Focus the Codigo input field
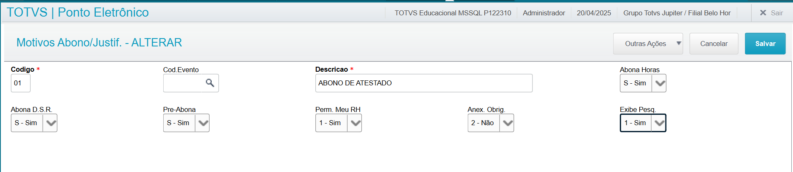 (x=21, y=83)
